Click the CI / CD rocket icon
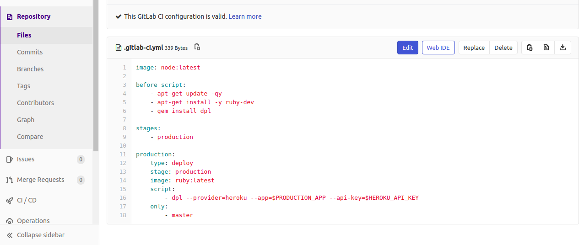Screen dimensions: 584x245 coord(9,200)
